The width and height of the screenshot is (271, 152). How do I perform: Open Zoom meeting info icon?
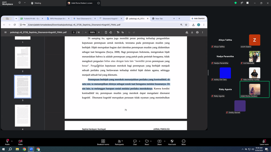(20, 3)
